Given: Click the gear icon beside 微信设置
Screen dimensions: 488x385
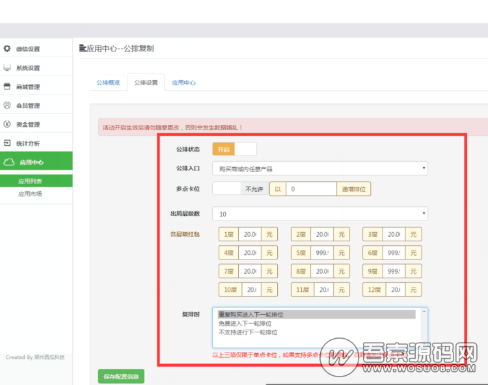Looking at the screenshot, I should pyautogui.click(x=7, y=49).
